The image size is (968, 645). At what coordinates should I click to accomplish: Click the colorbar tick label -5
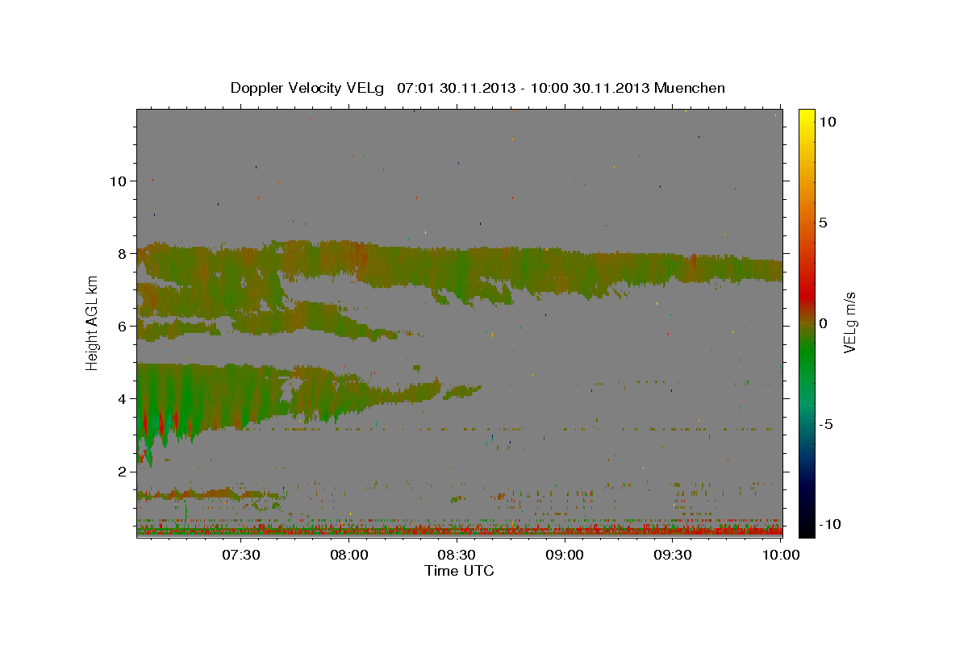(826, 424)
